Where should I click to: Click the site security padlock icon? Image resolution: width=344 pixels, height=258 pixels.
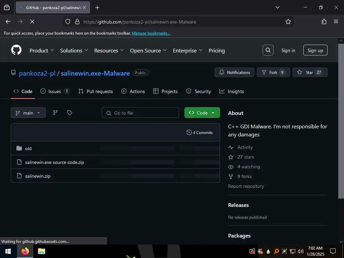(x=77, y=21)
